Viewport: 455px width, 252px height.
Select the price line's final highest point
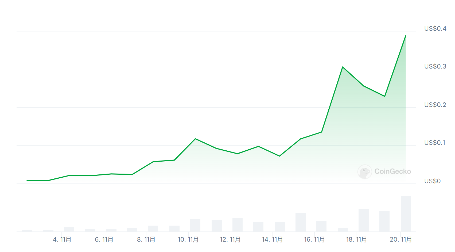point(406,36)
